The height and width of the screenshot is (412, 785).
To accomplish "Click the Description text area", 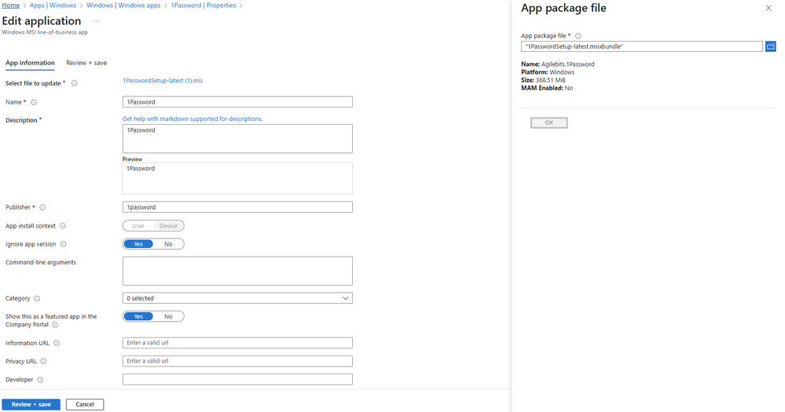I will tap(237, 138).
